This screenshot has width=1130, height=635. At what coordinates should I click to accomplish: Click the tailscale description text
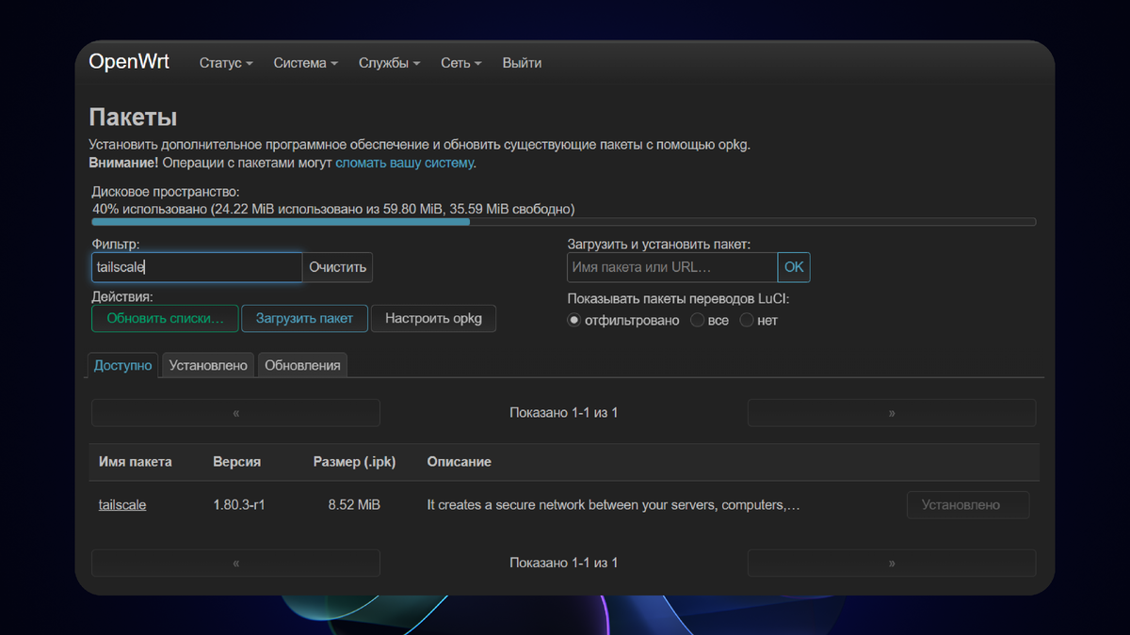614,505
